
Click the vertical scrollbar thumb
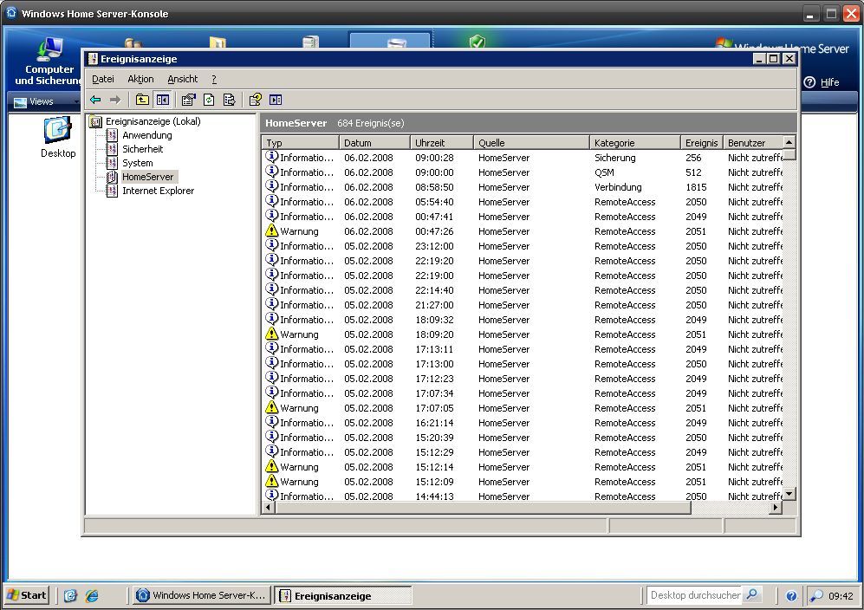pos(789,153)
